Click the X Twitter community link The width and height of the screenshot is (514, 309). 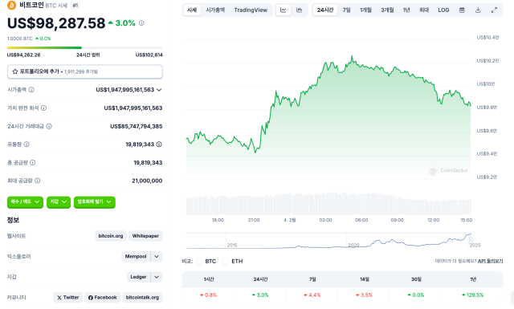(x=67, y=298)
